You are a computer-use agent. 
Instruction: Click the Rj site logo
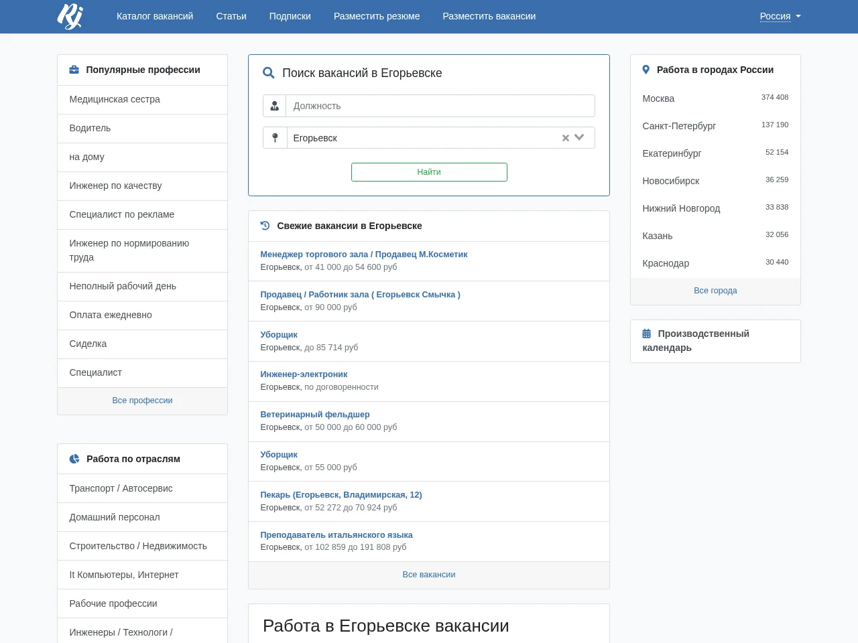[x=70, y=16]
